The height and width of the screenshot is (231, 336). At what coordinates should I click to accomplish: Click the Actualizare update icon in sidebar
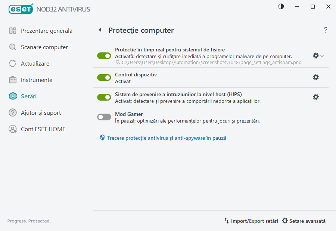coord(12,63)
